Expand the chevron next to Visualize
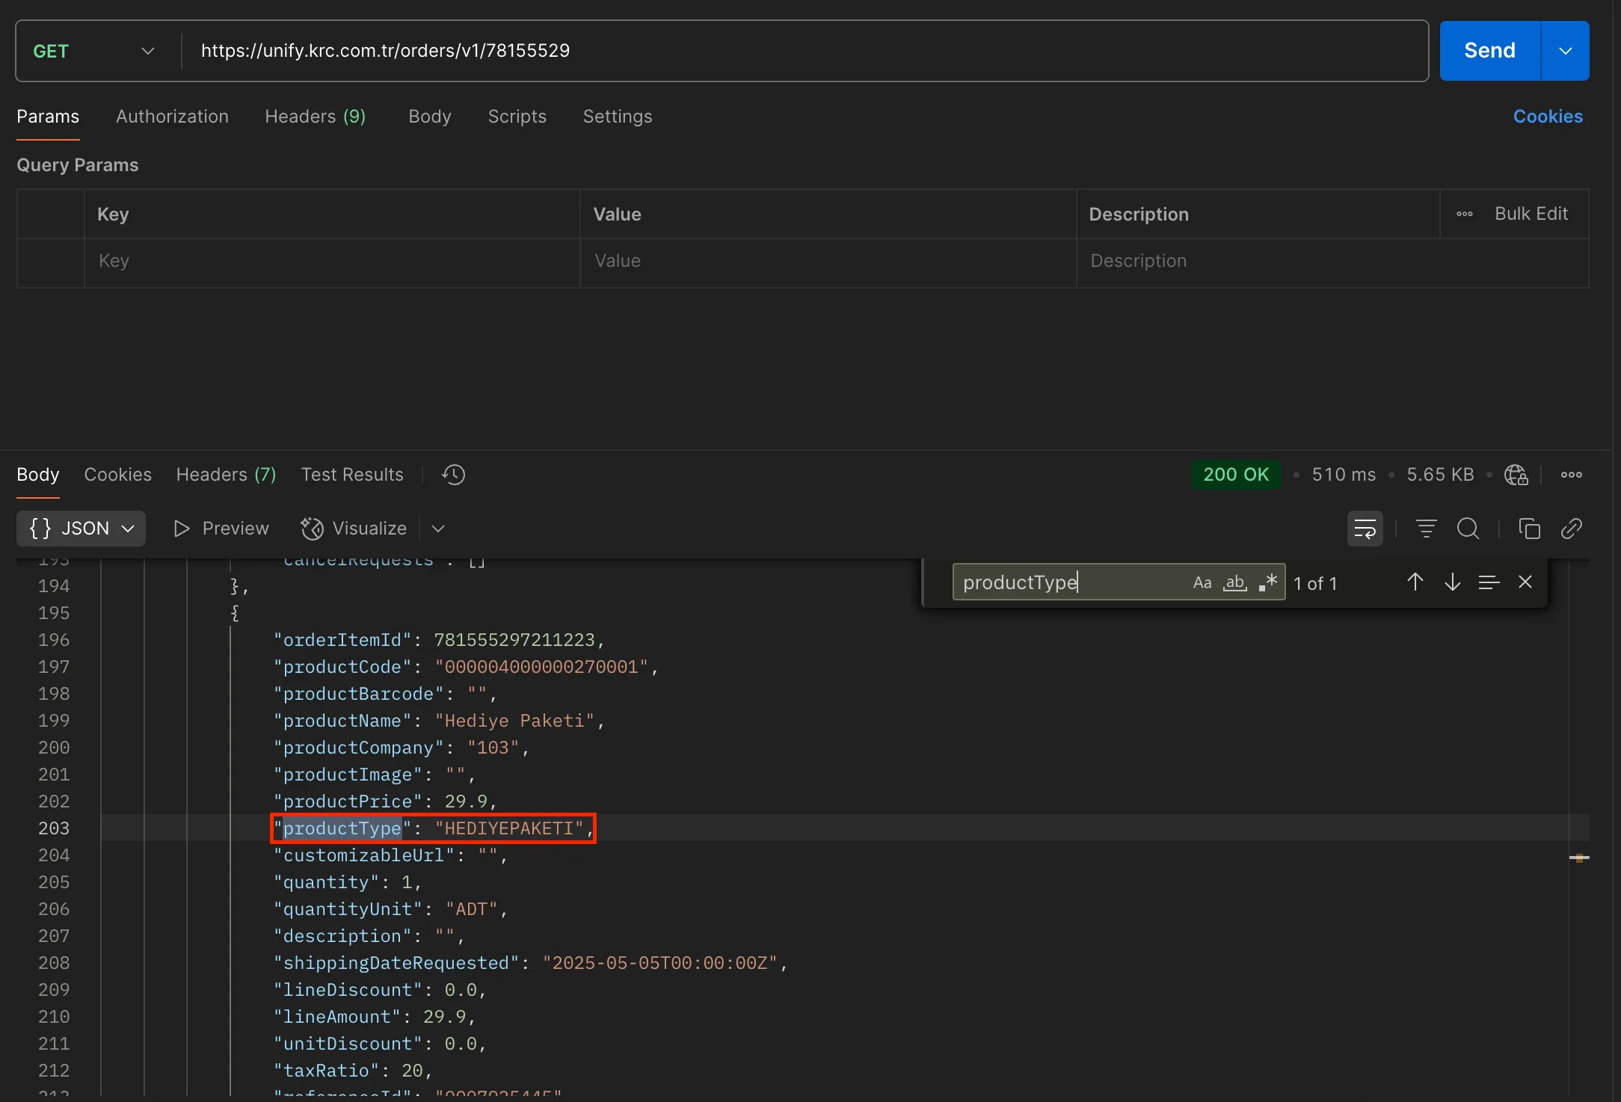This screenshot has width=1621, height=1102. click(438, 529)
